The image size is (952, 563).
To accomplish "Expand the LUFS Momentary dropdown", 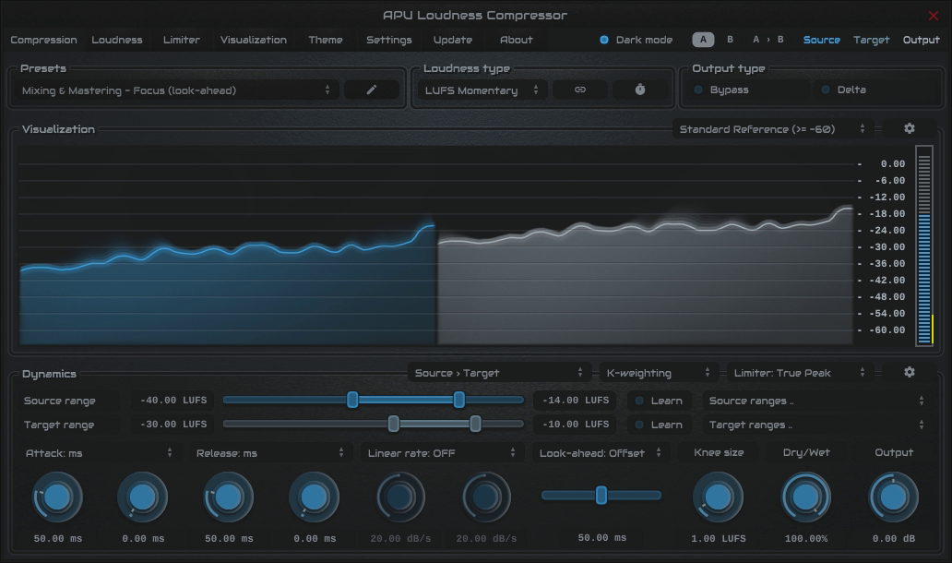I will (480, 90).
